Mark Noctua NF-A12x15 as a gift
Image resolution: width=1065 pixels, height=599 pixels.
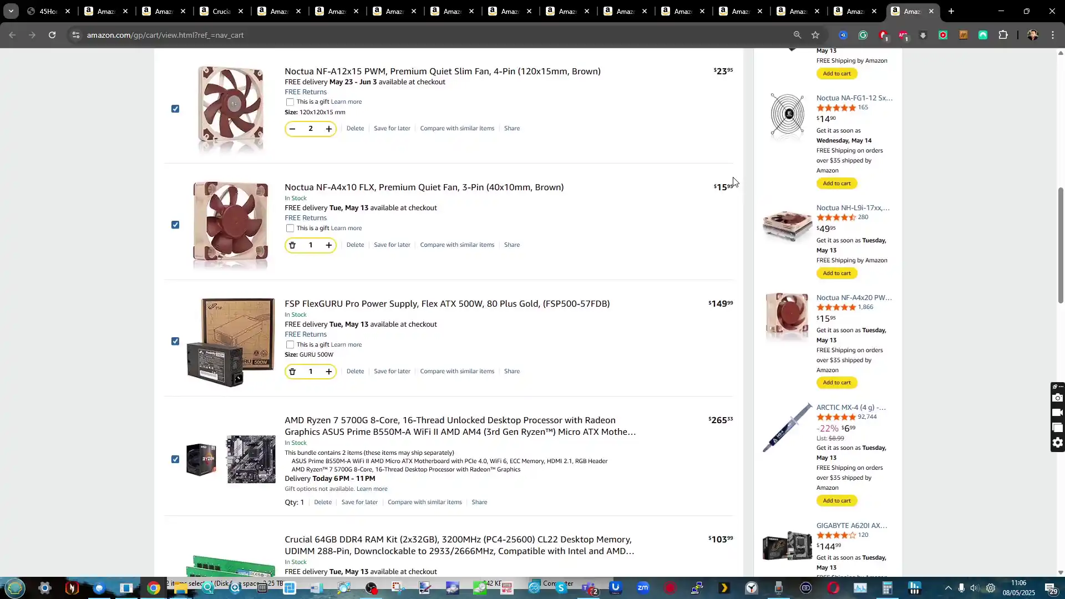tap(290, 102)
